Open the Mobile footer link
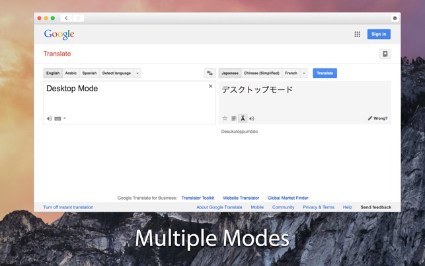The height and width of the screenshot is (266, 425). click(x=257, y=207)
